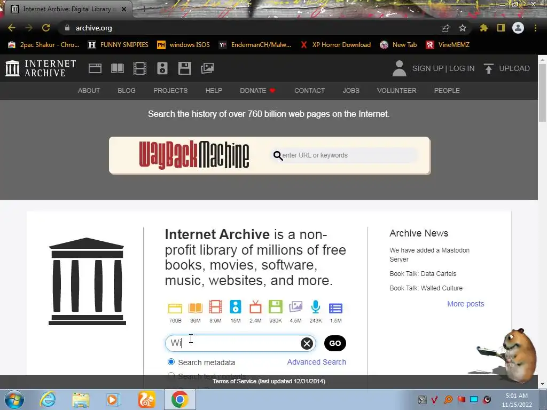This screenshot has height=410, width=547.
Task: Open Chrome profile avatar
Action: pos(518,28)
